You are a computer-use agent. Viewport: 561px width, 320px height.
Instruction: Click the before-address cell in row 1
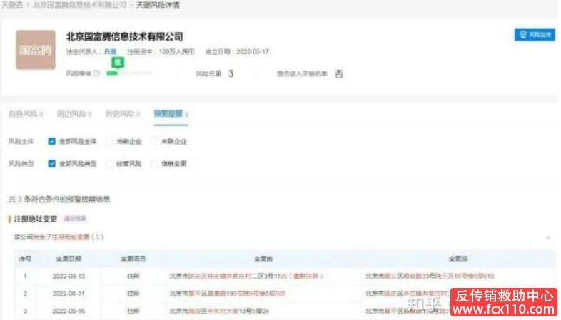pos(246,276)
